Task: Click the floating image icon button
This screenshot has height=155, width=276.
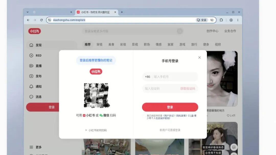Action: pyautogui.click(x=234, y=147)
